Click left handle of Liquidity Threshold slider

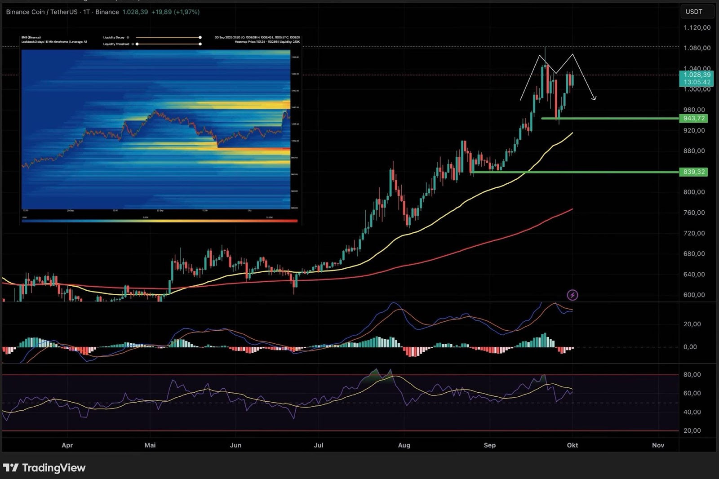click(137, 44)
